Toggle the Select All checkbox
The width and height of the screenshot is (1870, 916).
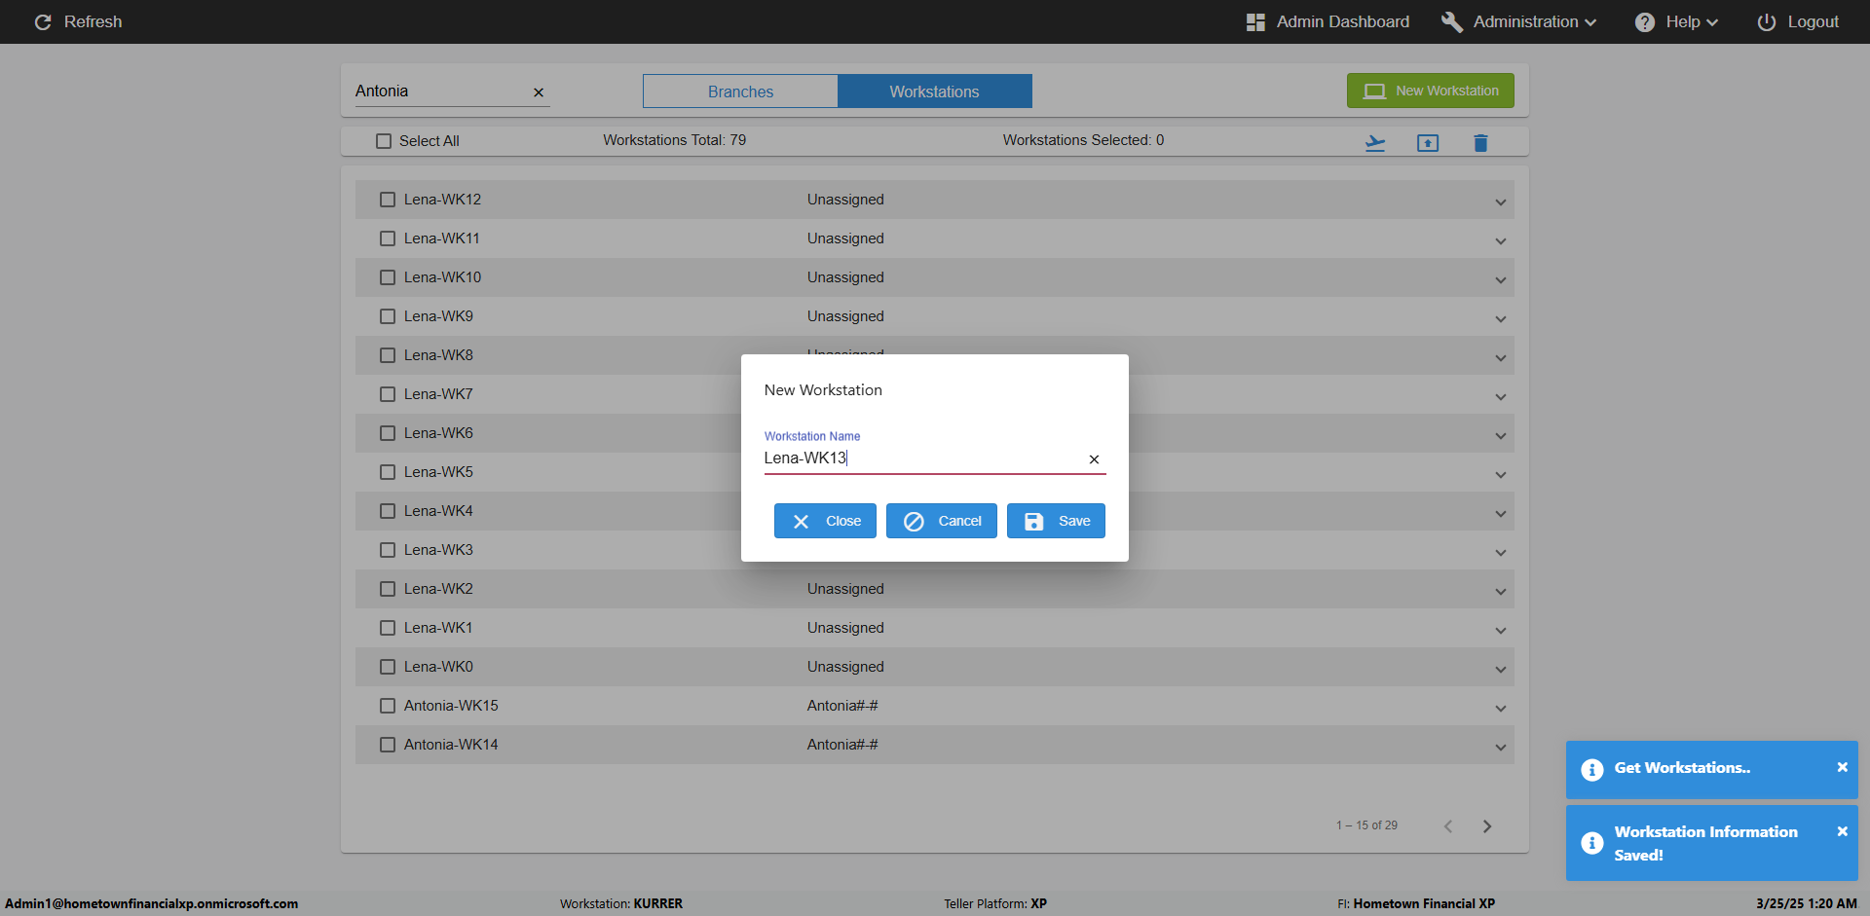(384, 141)
